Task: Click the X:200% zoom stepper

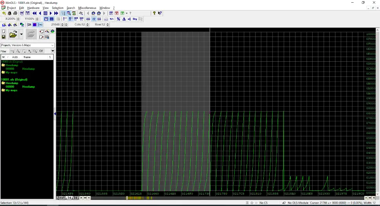Action: point(18,19)
